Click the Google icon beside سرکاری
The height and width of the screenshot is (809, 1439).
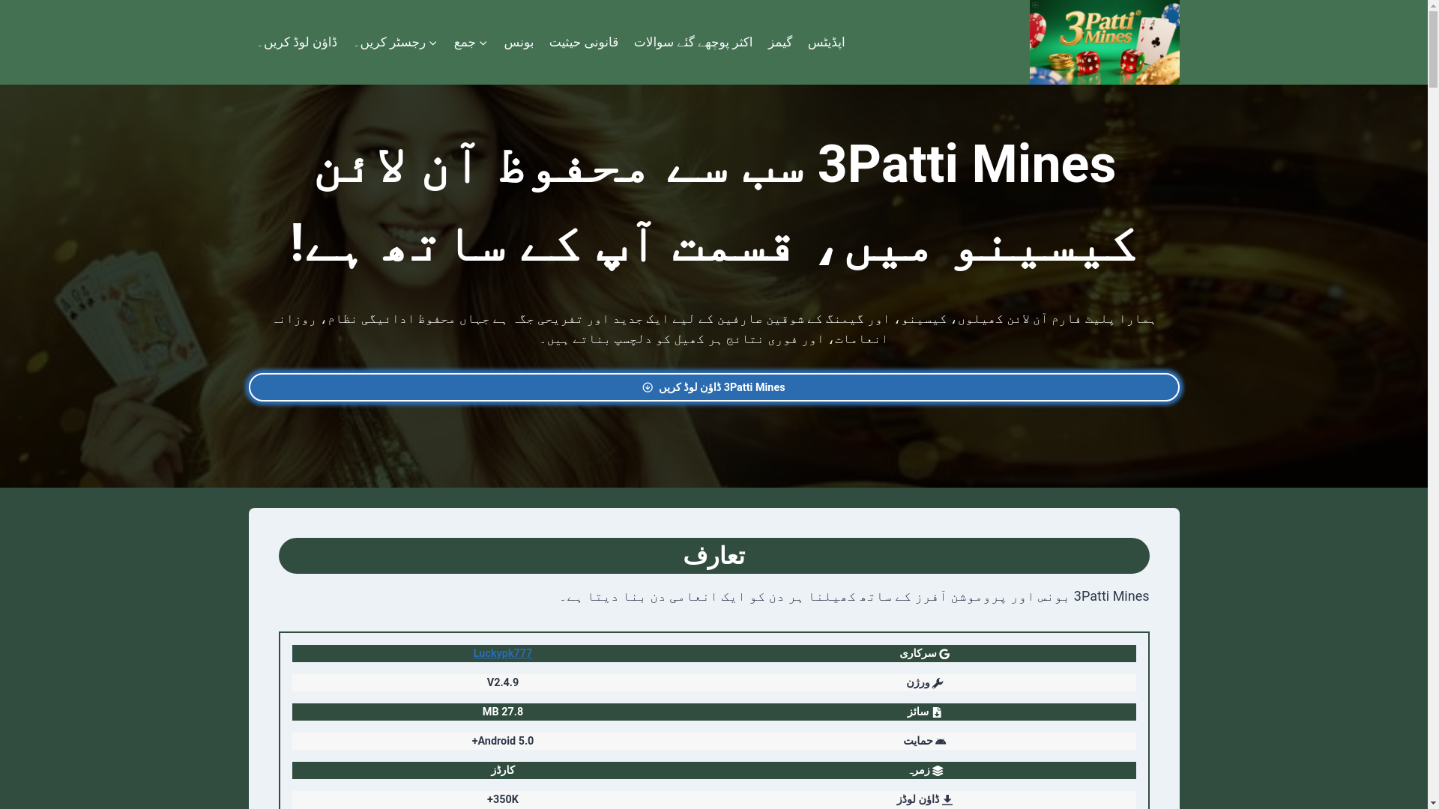[x=944, y=654]
